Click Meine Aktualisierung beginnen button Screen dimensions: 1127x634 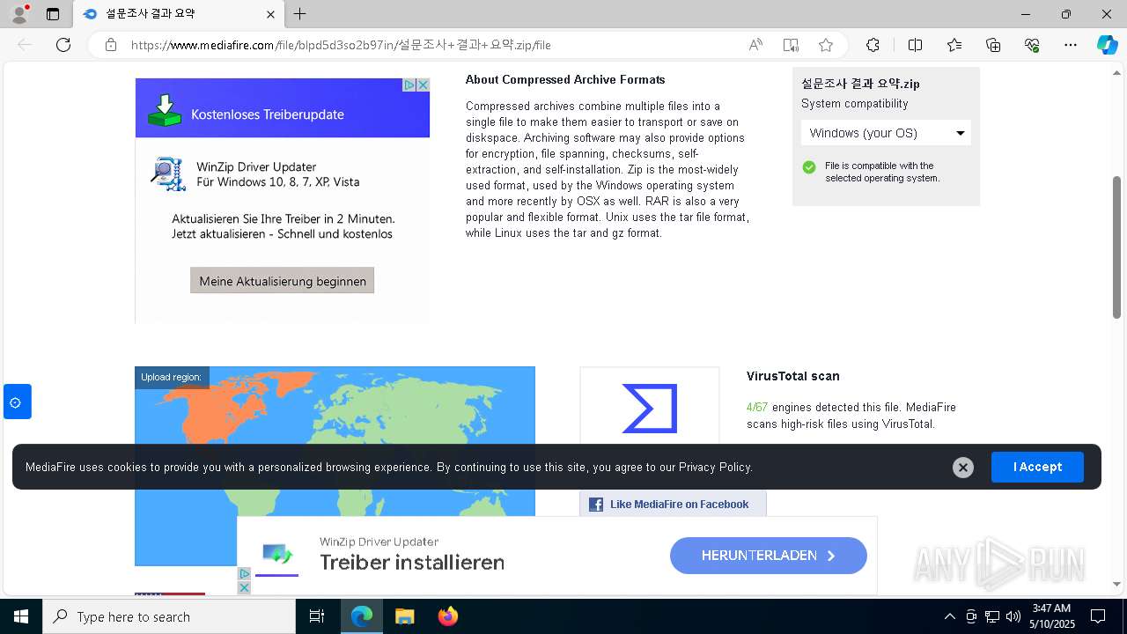pyautogui.click(x=283, y=281)
